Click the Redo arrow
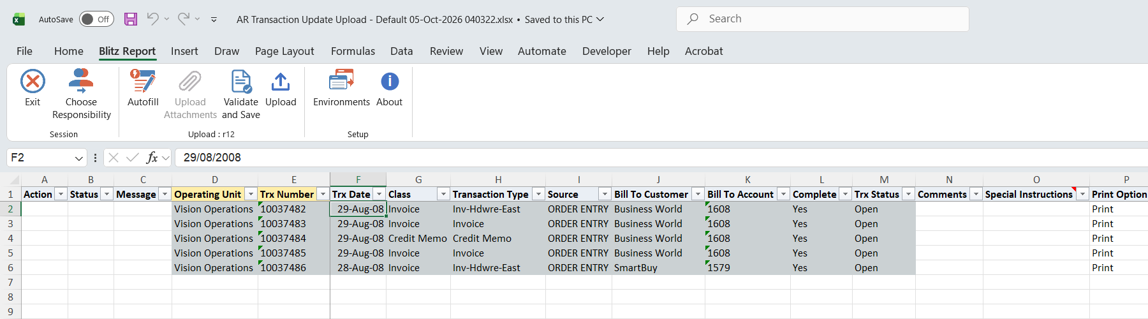 183,19
